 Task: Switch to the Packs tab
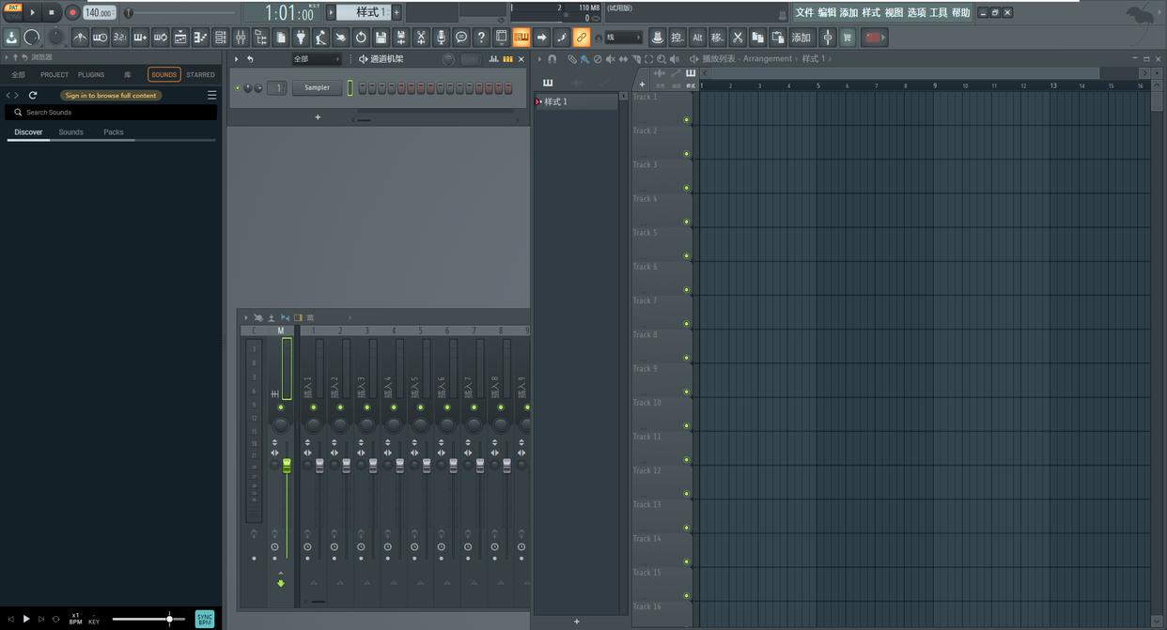click(x=113, y=132)
